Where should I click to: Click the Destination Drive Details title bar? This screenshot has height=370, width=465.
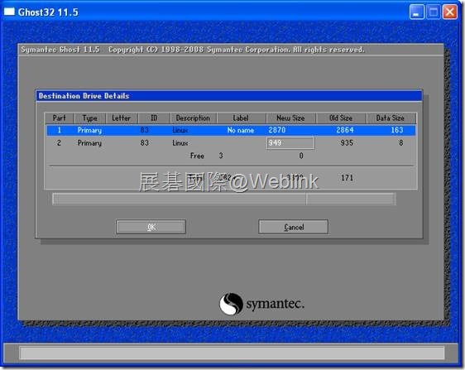229,96
